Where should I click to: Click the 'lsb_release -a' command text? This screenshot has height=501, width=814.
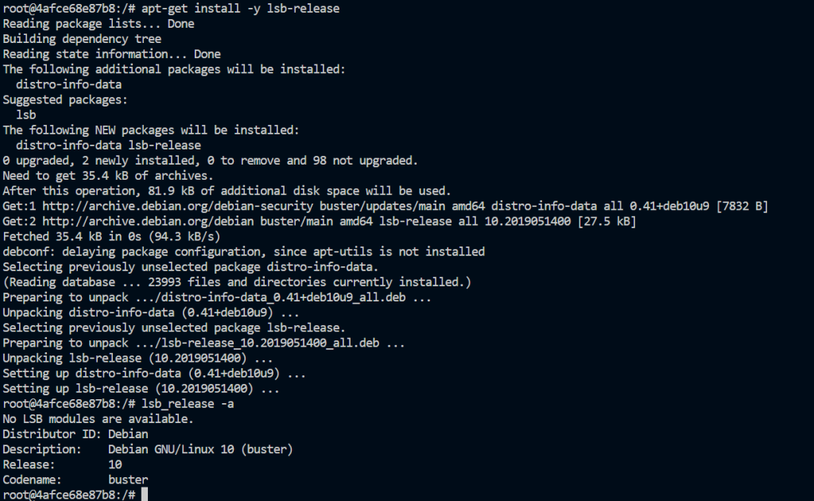coord(188,404)
